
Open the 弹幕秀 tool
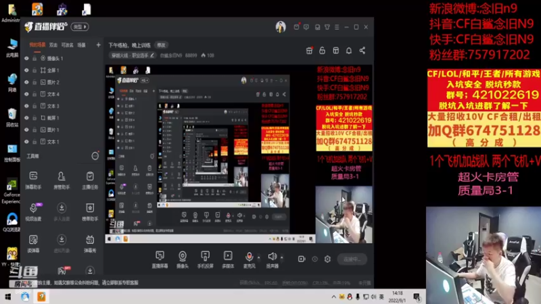pos(90,243)
